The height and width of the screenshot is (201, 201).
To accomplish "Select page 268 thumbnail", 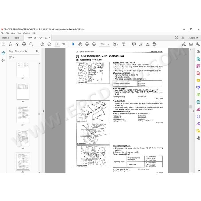I will (23, 138).
